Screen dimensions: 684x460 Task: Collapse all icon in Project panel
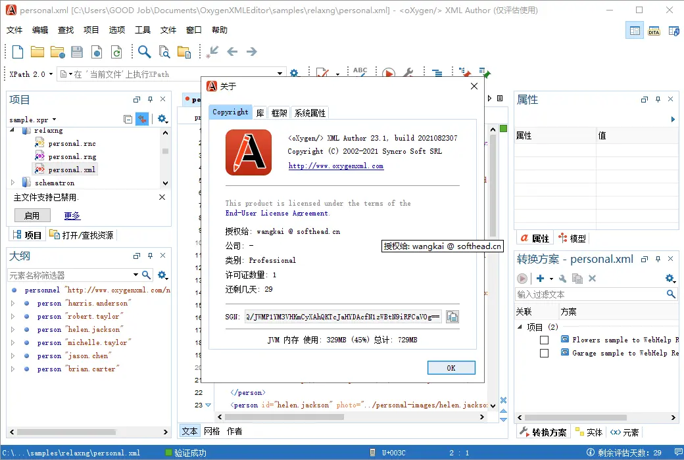(128, 119)
